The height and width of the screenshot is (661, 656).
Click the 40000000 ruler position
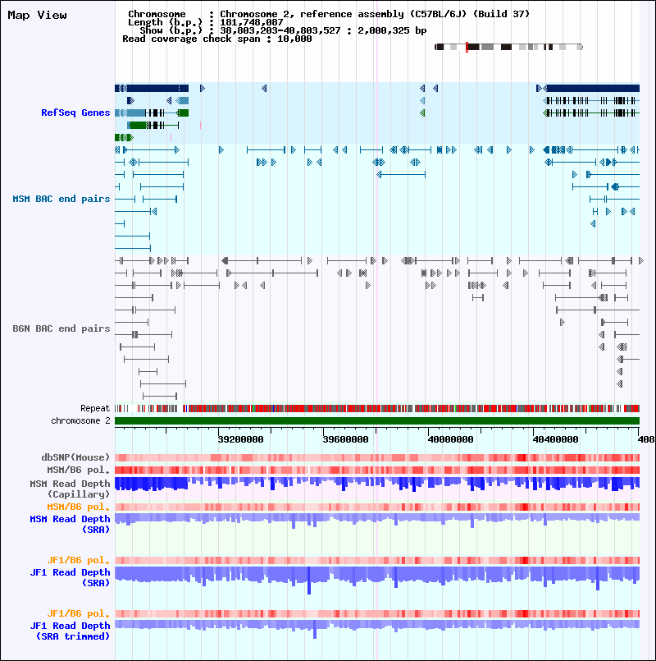coord(450,439)
